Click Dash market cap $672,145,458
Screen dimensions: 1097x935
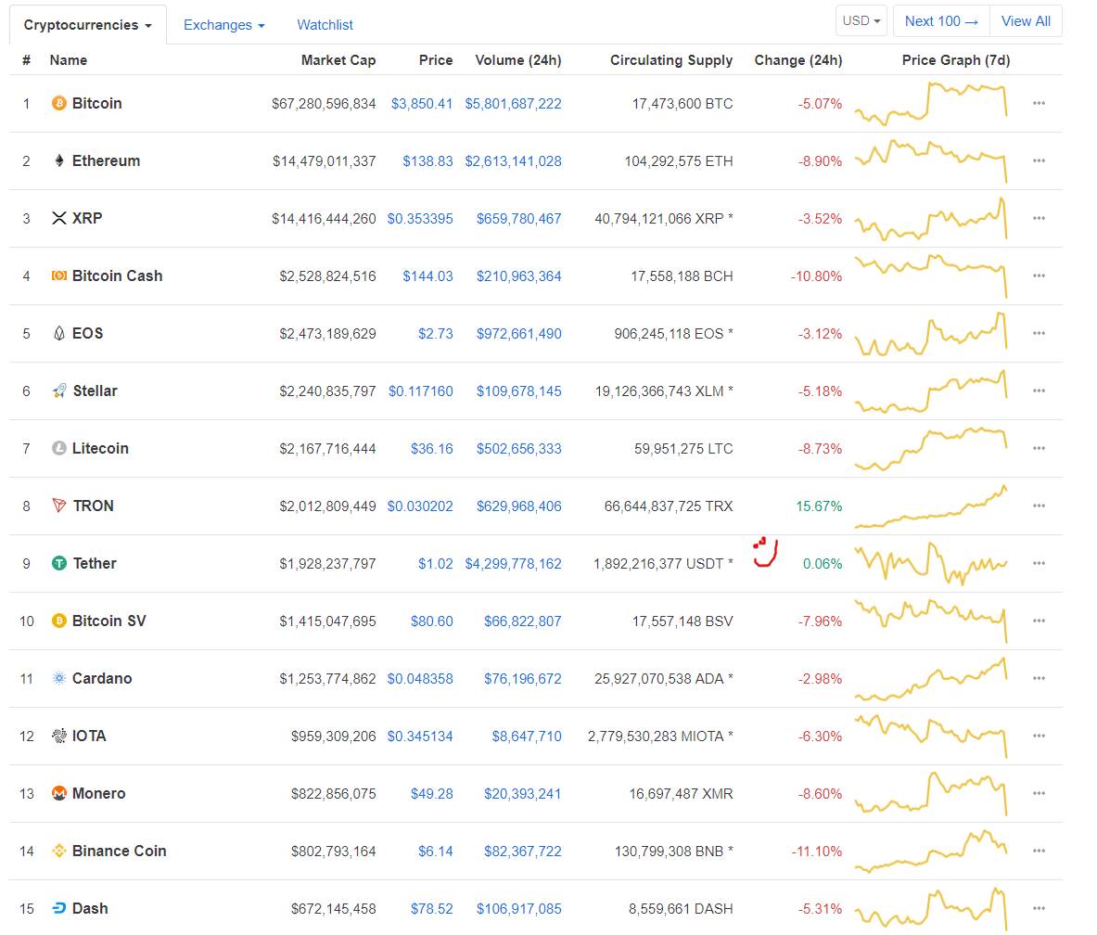(x=333, y=908)
